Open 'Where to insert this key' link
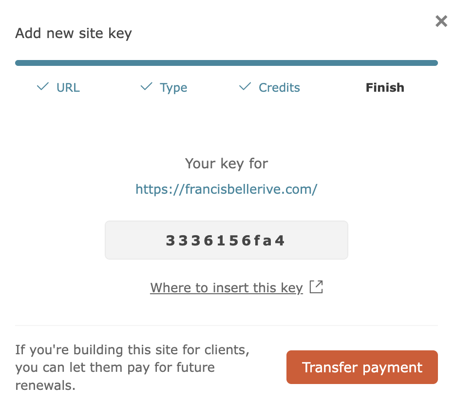Image resolution: width=455 pixels, height=405 pixels. click(227, 288)
